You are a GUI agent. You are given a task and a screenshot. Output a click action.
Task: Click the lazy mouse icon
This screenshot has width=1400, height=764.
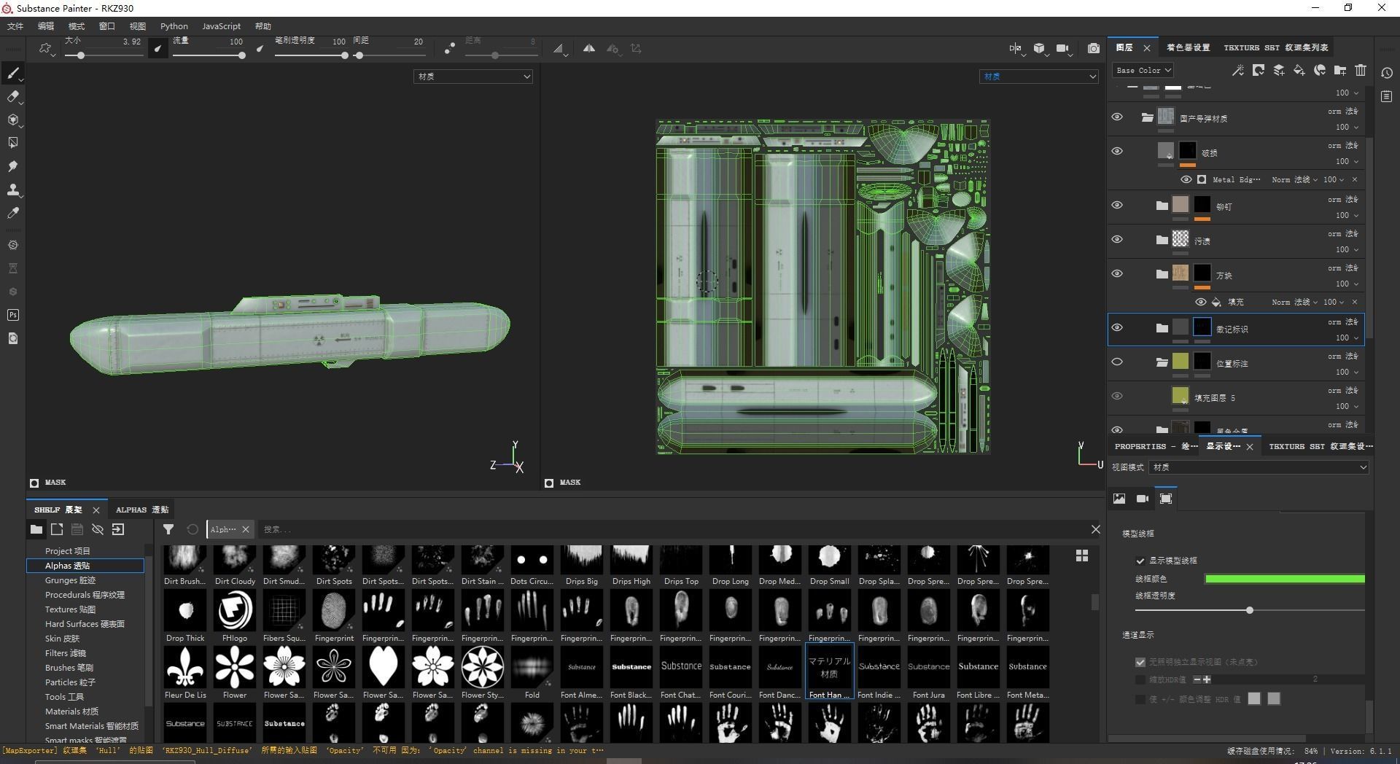coord(449,48)
